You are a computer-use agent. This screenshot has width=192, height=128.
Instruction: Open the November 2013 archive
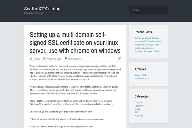tap(141, 78)
